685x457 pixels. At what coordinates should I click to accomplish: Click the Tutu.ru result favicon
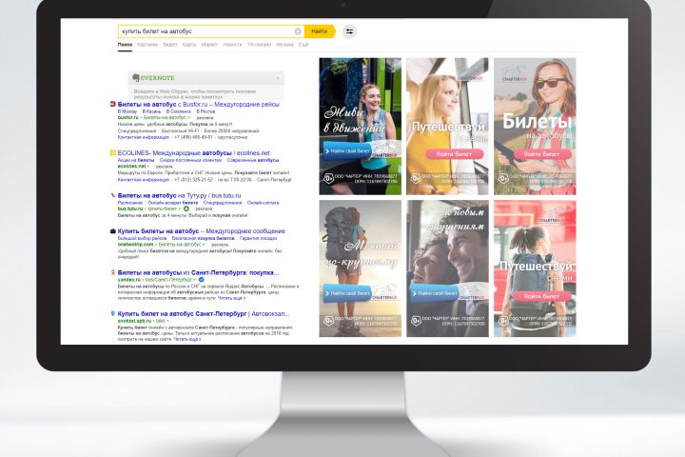(112, 195)
